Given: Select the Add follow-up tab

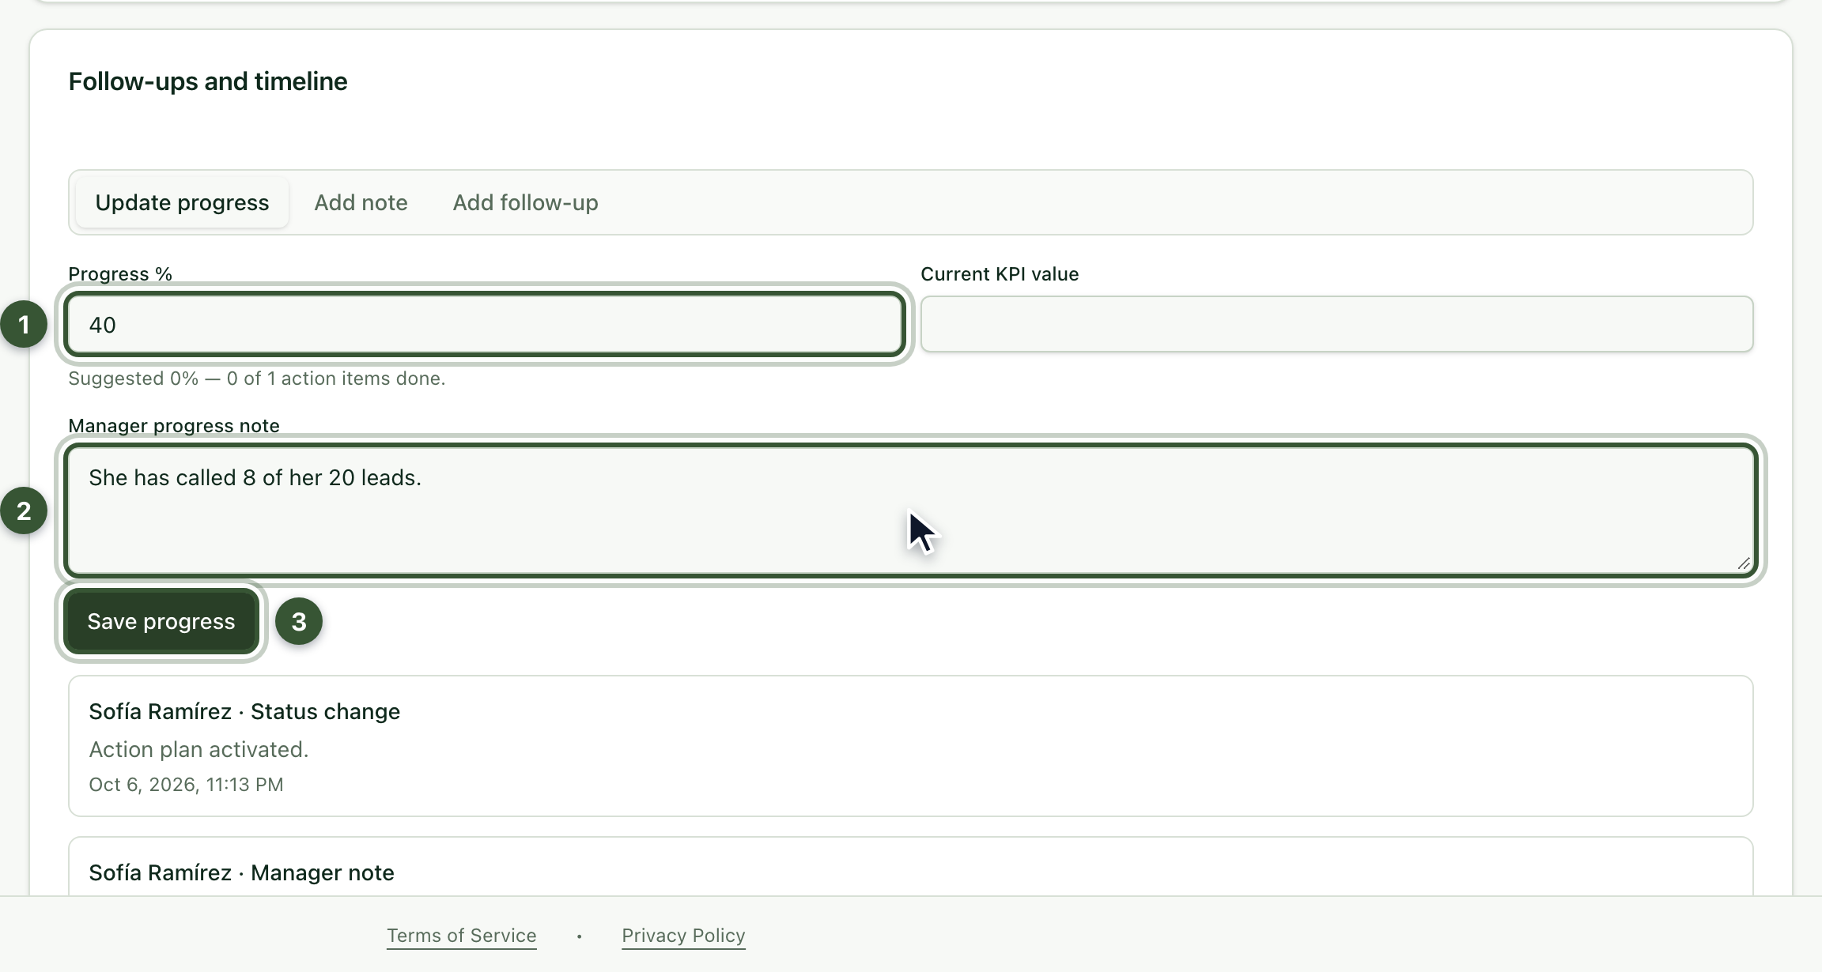Looking at the screenshot, I should (525, 202).
